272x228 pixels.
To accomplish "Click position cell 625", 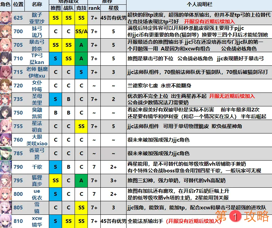I will tap(18, 18).
